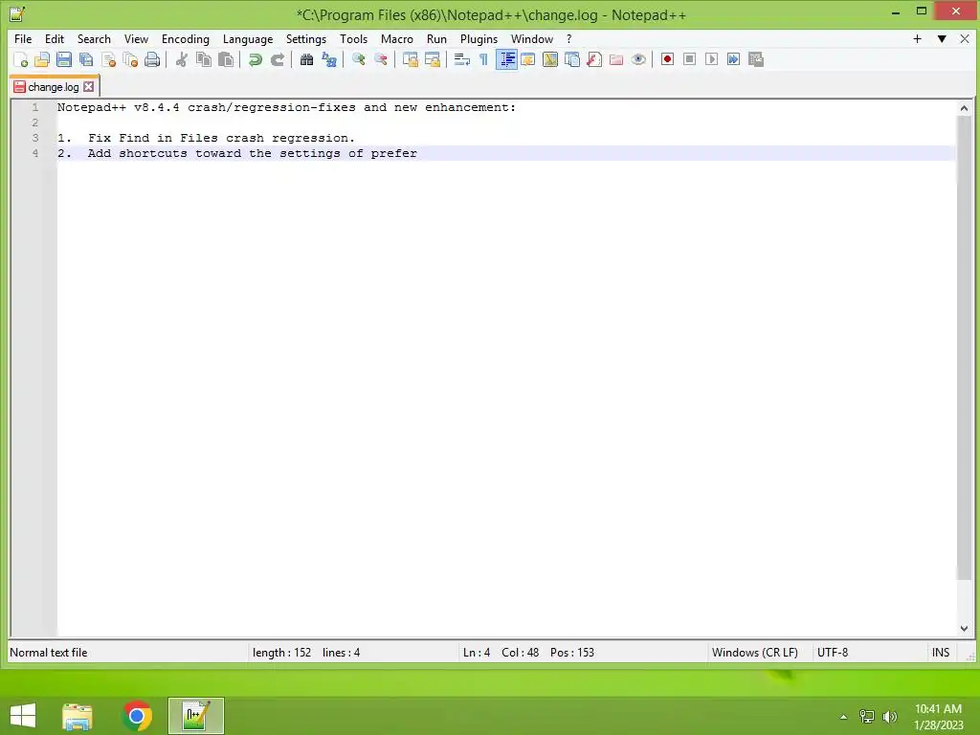Click the INS mode indicator in status bar
The image size is (980, 735).
pyautogui.click(x=941, y=653)
